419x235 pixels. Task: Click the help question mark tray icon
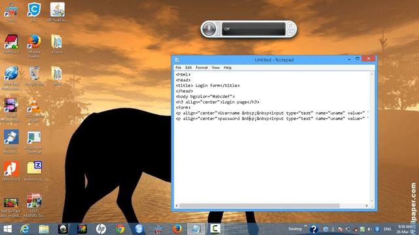click(x=314, y=229)
